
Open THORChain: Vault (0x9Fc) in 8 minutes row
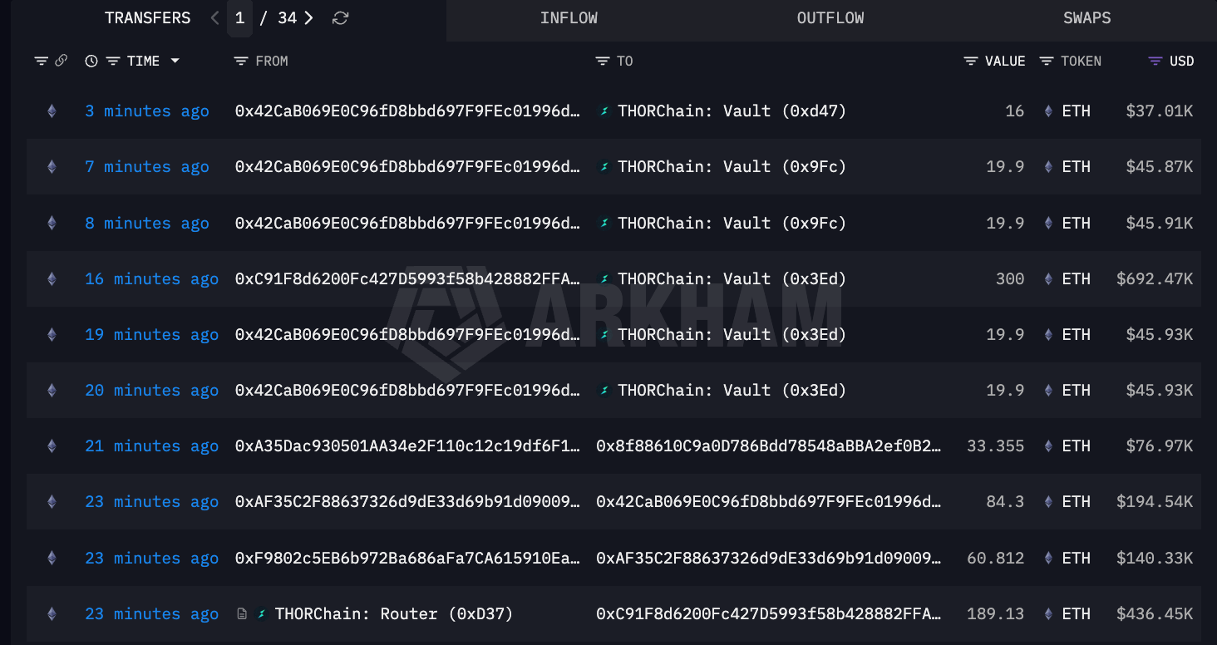click(x=732, y=224)
